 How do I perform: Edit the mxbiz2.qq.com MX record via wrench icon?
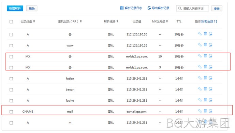click(x=200, y=56)
